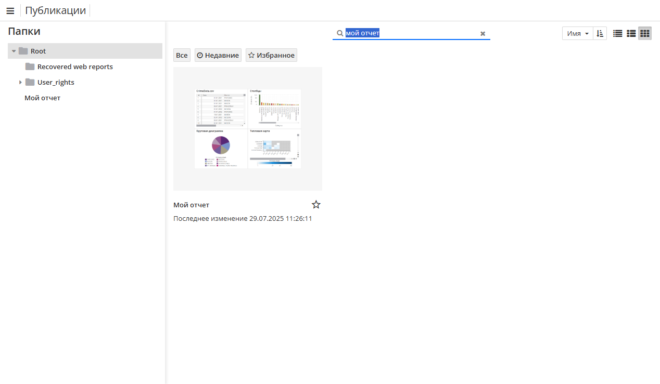Screen dimensions: 660x384
Task: Toggle the sort direction button
Action: coord(600,33)
